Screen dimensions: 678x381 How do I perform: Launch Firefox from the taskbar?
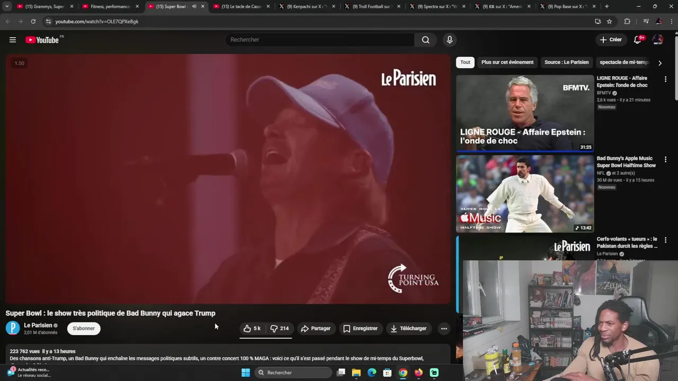point(418,373)
